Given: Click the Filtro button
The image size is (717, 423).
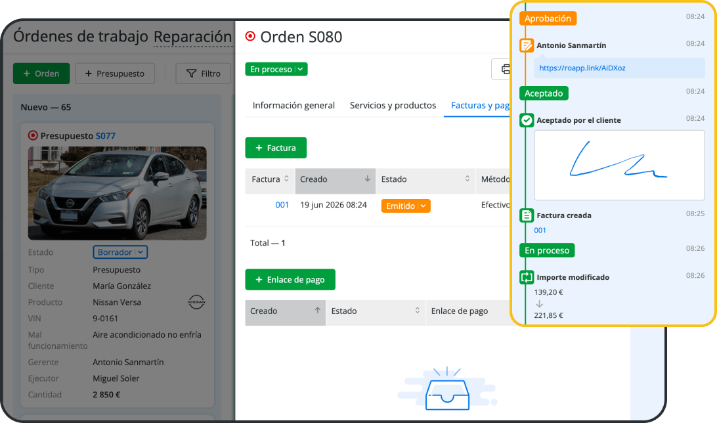Looking at the screenshot, I should [204, 73].
